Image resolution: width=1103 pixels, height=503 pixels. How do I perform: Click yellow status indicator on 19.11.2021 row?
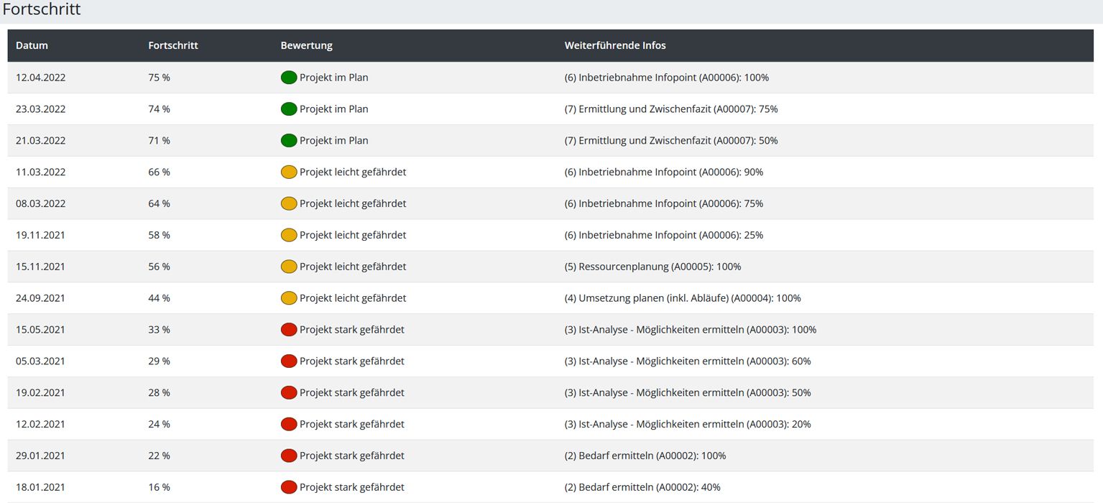pyautogui.click(x=289, y=235)
